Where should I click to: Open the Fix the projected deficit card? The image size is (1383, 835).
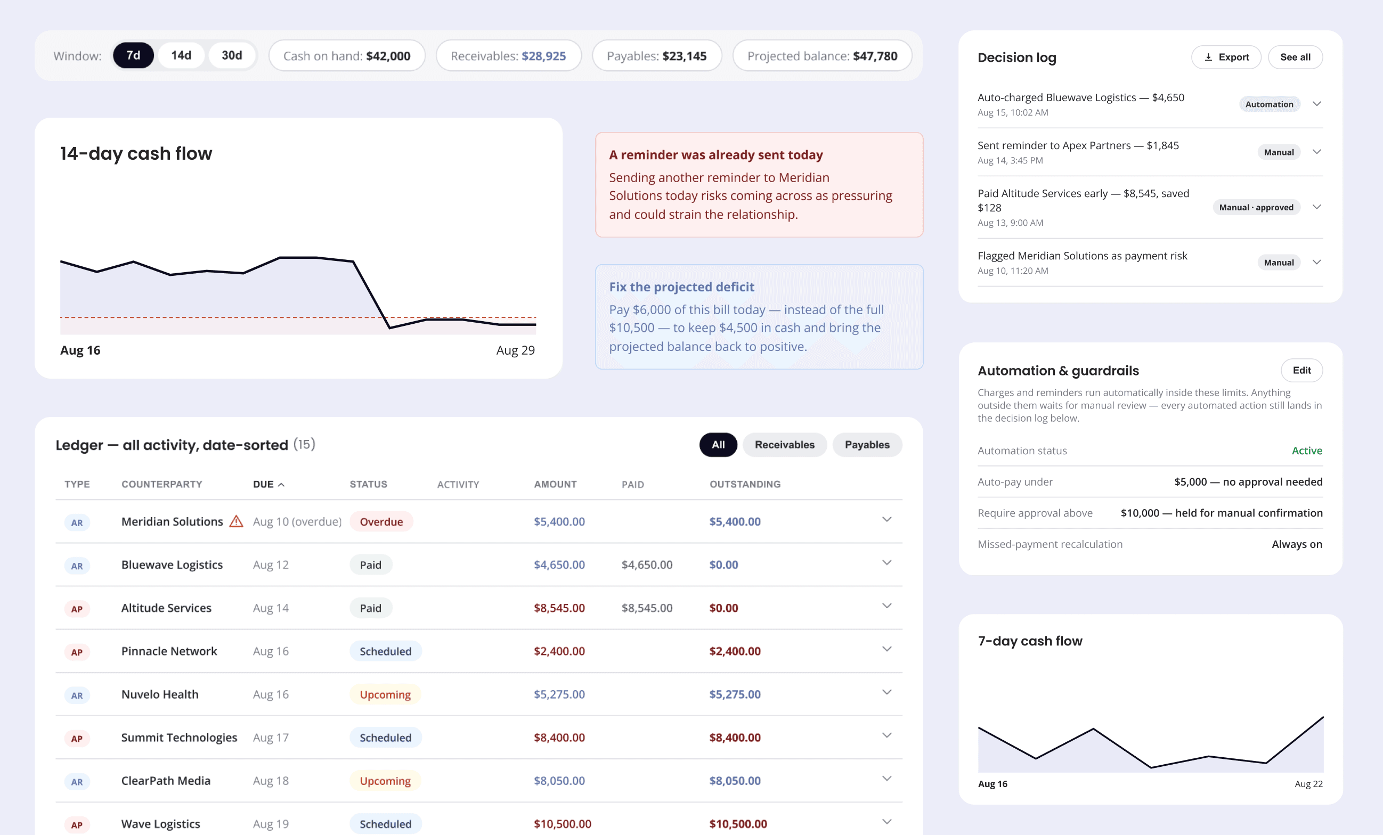[759, 316]
